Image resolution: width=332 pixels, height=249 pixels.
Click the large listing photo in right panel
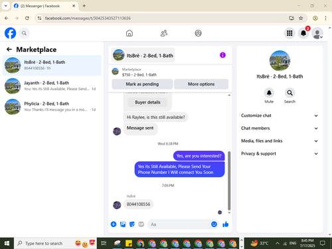(x=280, y=60)
